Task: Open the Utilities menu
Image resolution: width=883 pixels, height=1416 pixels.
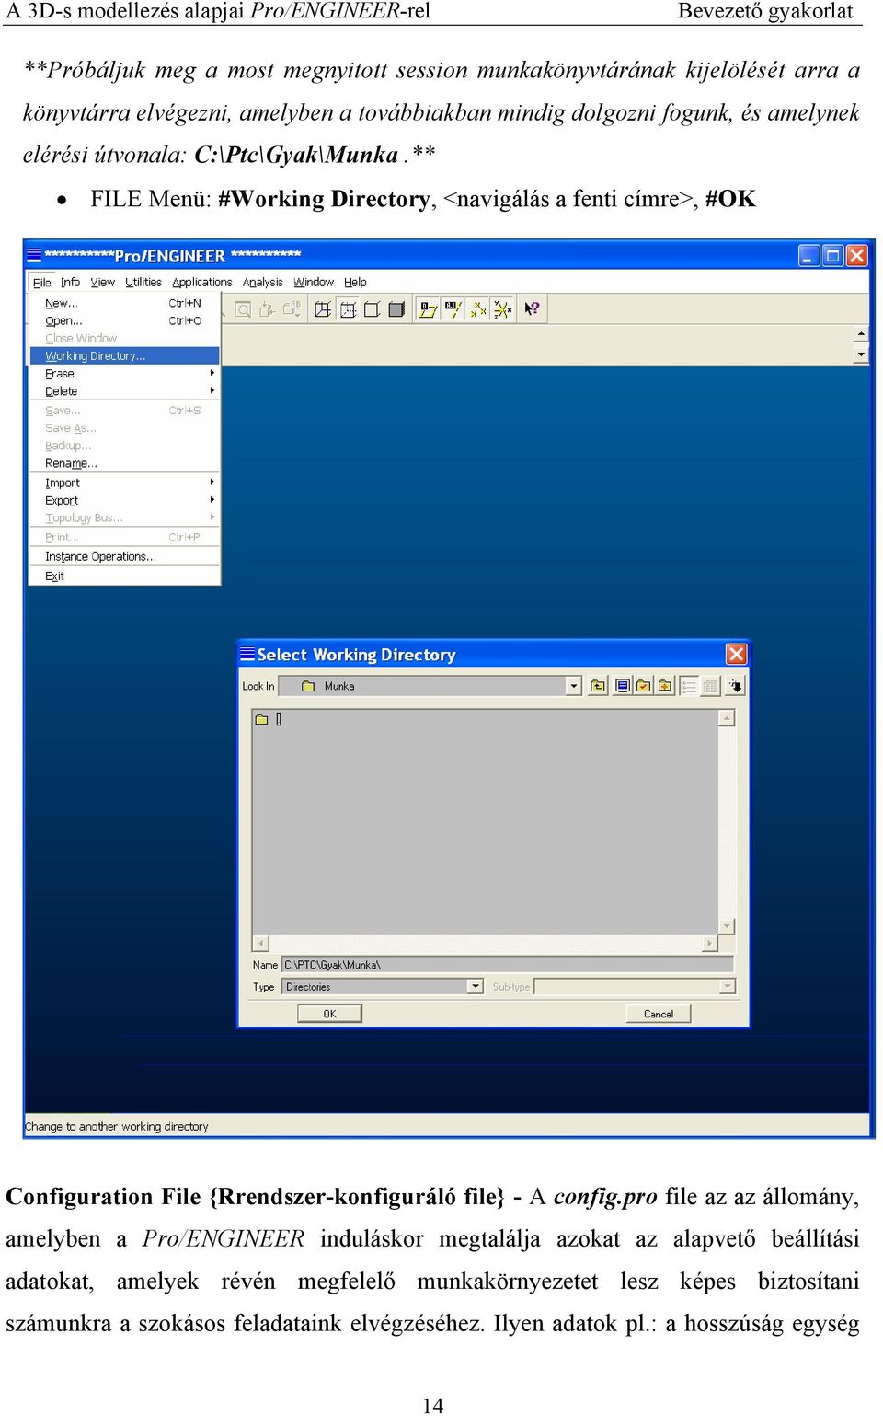Action: click(143, 283)
